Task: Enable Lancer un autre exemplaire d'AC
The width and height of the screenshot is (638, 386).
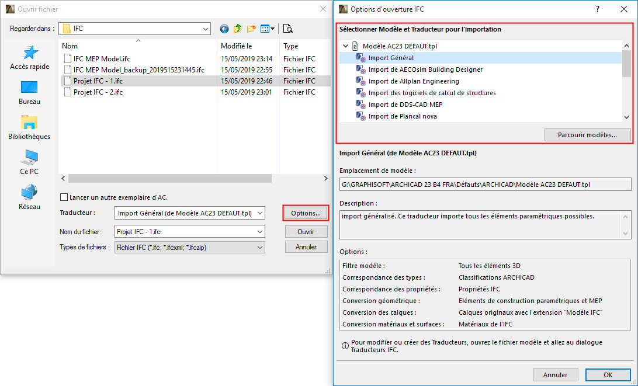Action: coord(64,197)
